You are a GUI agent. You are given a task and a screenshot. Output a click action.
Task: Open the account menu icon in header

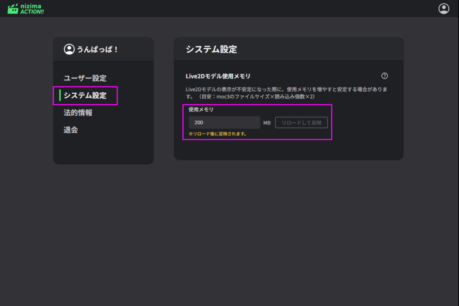(444, 9)
